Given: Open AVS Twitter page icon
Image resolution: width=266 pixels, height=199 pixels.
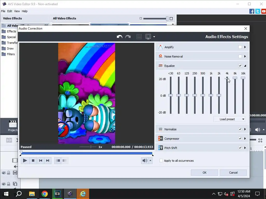Looking at the screenshot, I should [x=258, y=11].
